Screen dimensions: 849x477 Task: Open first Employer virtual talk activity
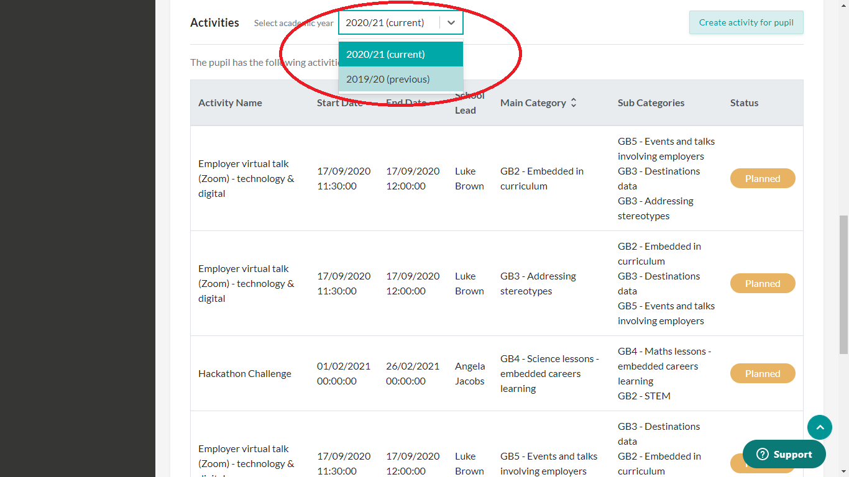click(x=246, y=179)
